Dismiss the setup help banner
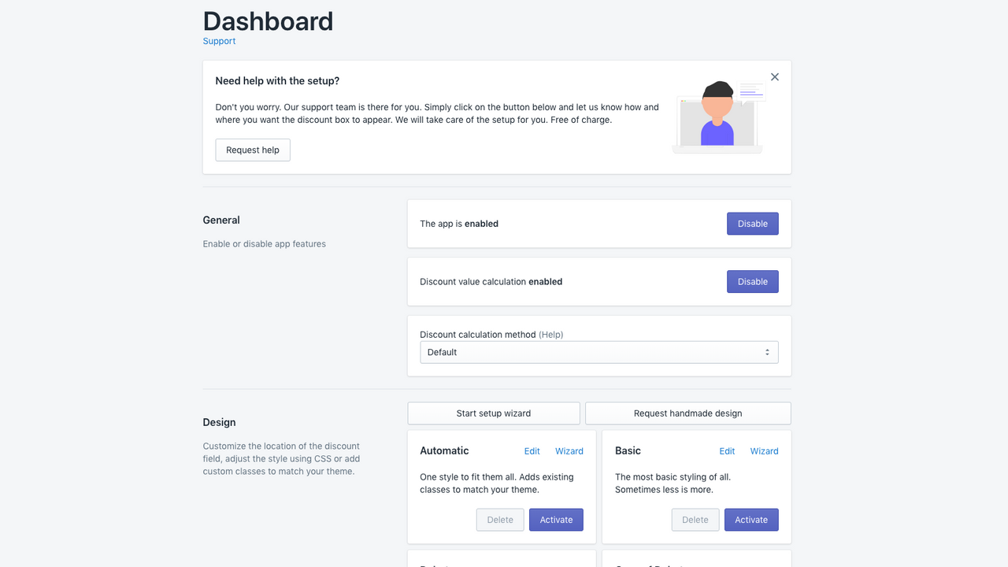Viewport: 1008px width, 567px height. click(x=774, y=76)
